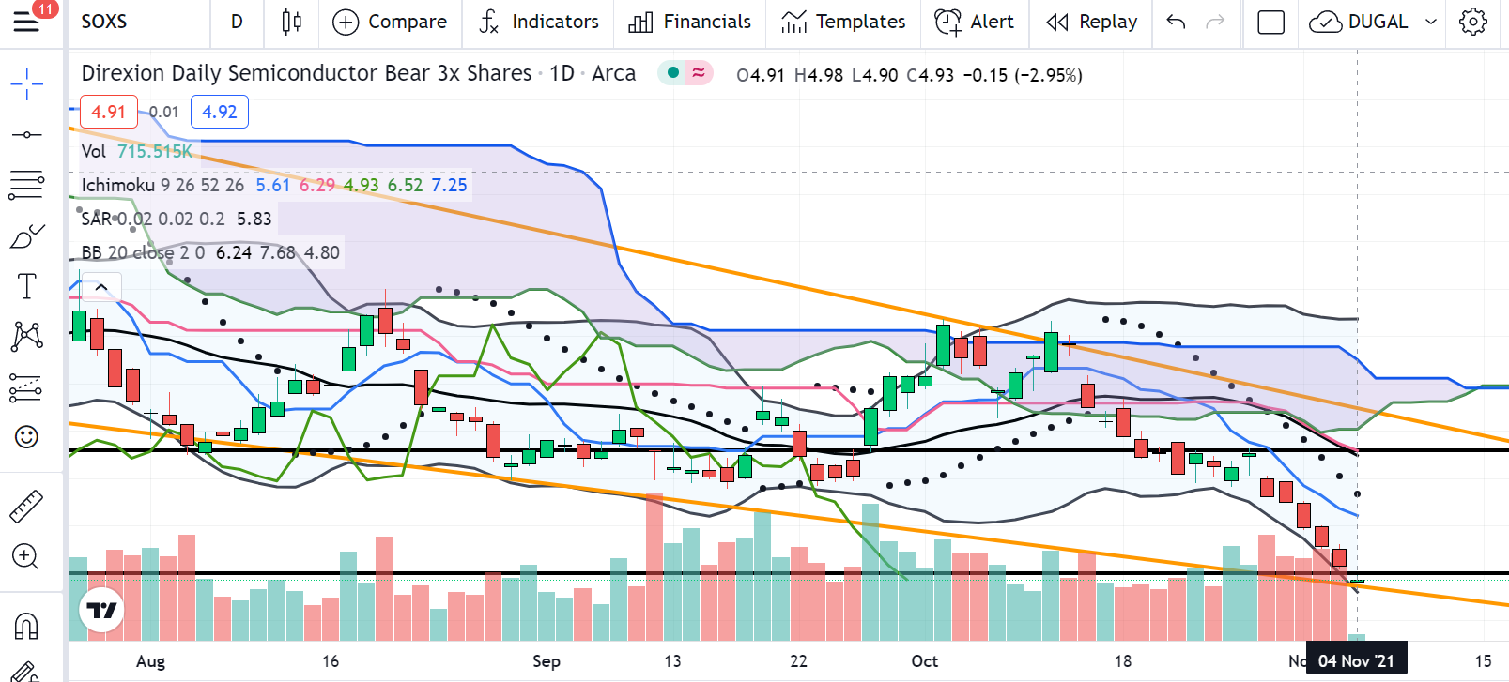Screen dimensions: 1509x682
Task: Click the red 4.91 sell price button
Action: [x=109, y=112]
